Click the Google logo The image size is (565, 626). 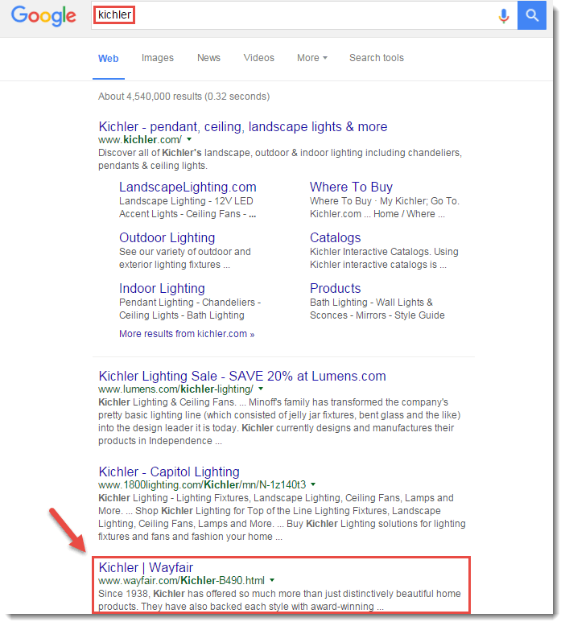43,16
